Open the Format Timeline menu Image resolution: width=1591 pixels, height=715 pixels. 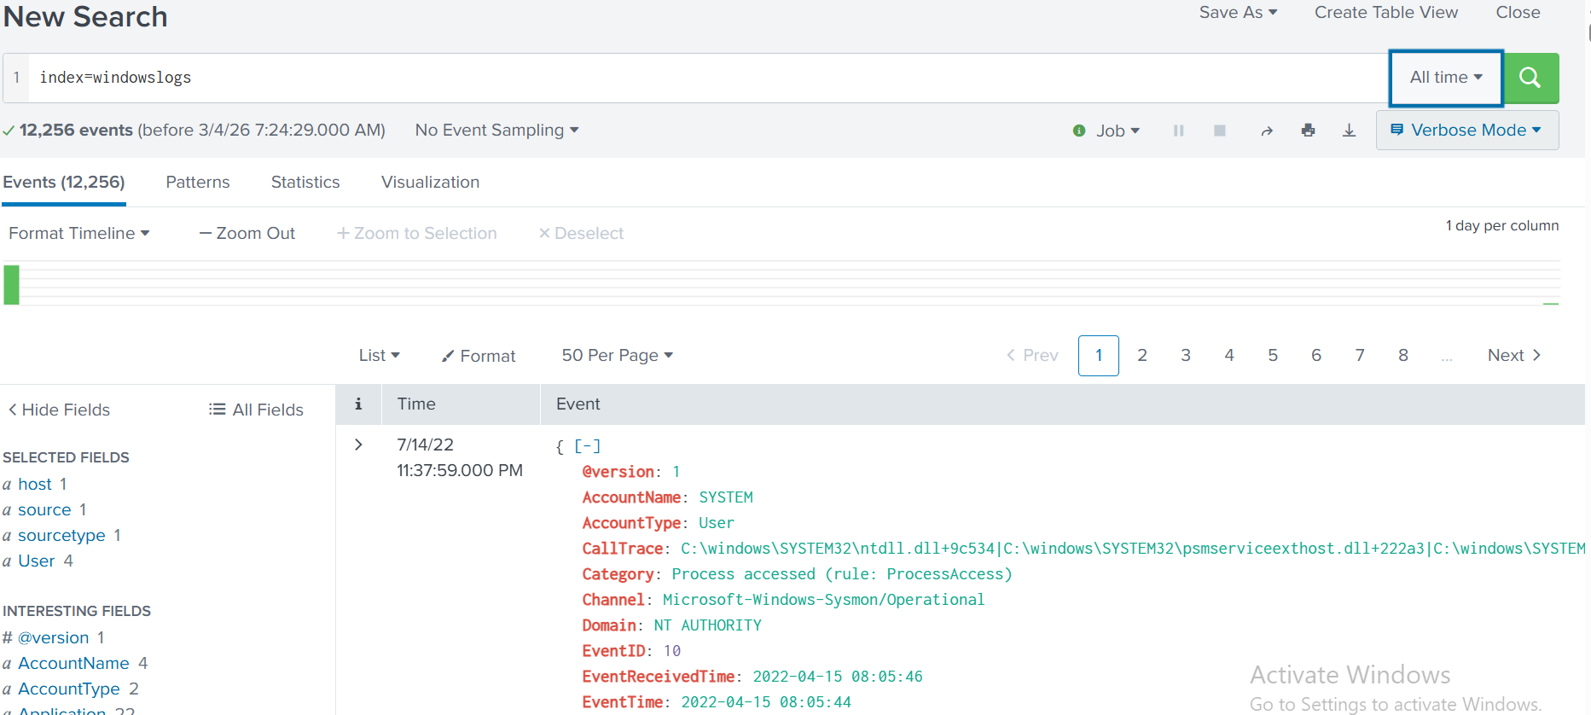click(78, 233)
